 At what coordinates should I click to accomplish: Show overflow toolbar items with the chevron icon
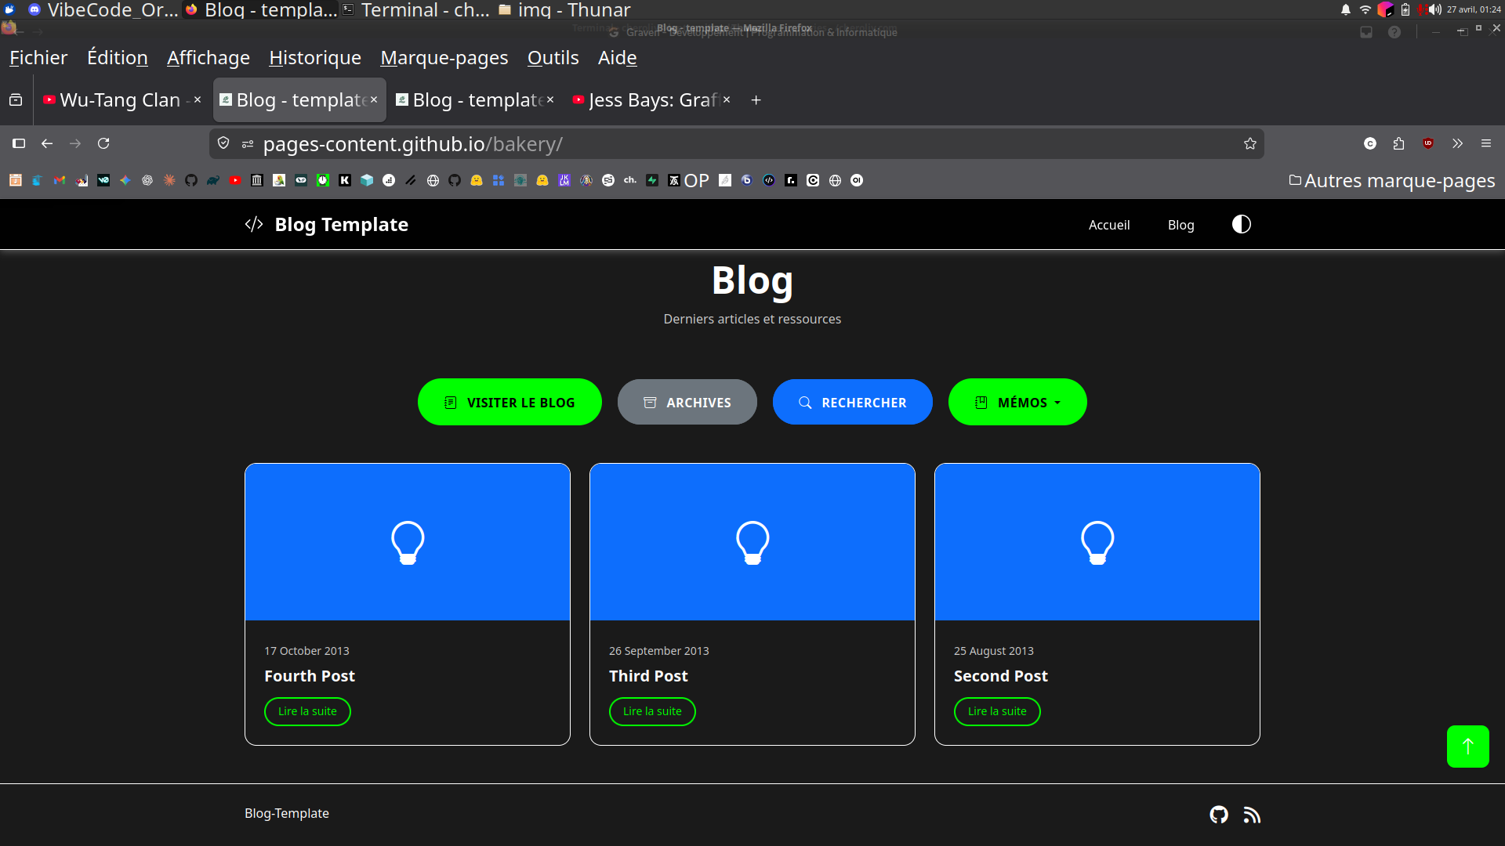click(1456, 143)
